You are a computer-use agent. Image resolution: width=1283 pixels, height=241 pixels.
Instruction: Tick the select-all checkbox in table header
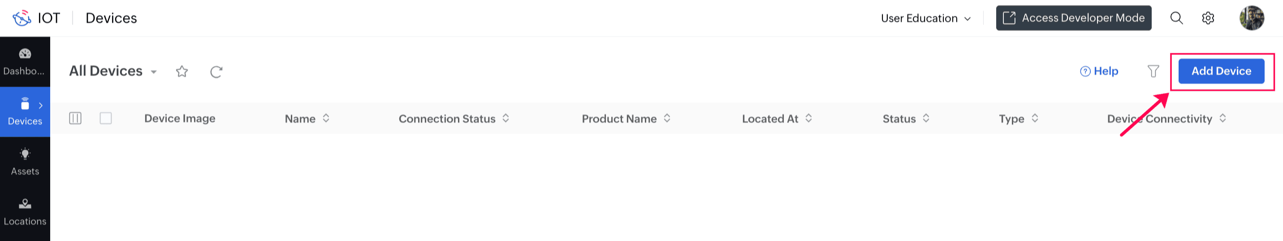[106, 118]
